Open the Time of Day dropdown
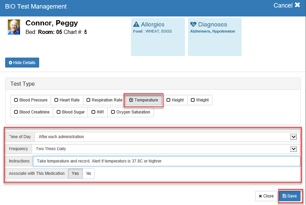The width and height of the screenshot is (306, 205). (293, 137)
